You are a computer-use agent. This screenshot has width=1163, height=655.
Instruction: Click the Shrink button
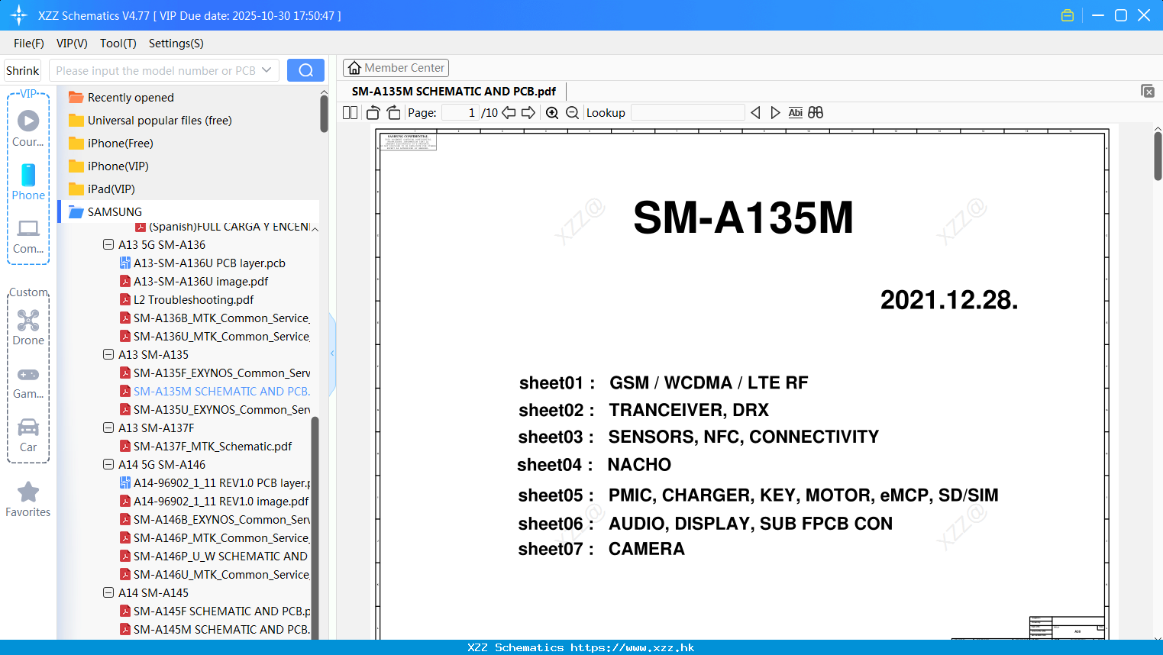click(23, 70)
